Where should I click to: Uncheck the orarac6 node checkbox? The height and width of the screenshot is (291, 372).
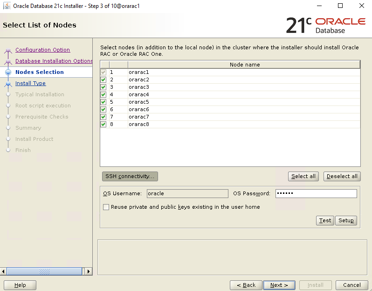coord(103,110)
